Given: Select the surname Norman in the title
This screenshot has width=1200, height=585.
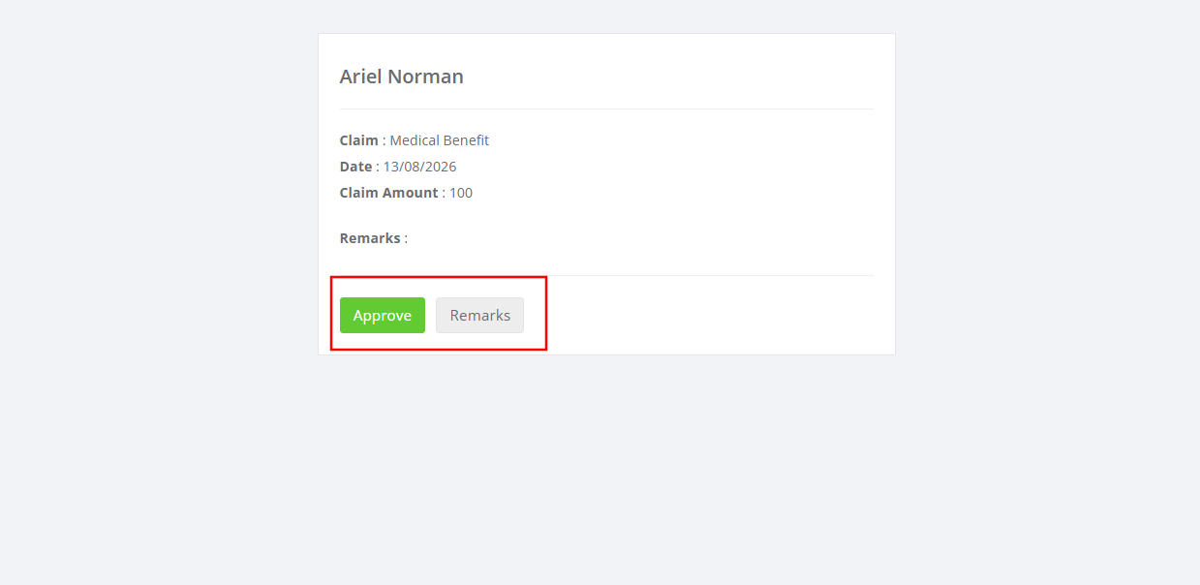Looking at the screenshot, I should tap(426, 77).
